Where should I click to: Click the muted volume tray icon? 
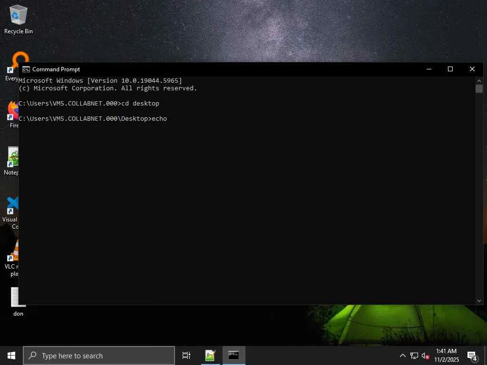(x=426, y=355)
